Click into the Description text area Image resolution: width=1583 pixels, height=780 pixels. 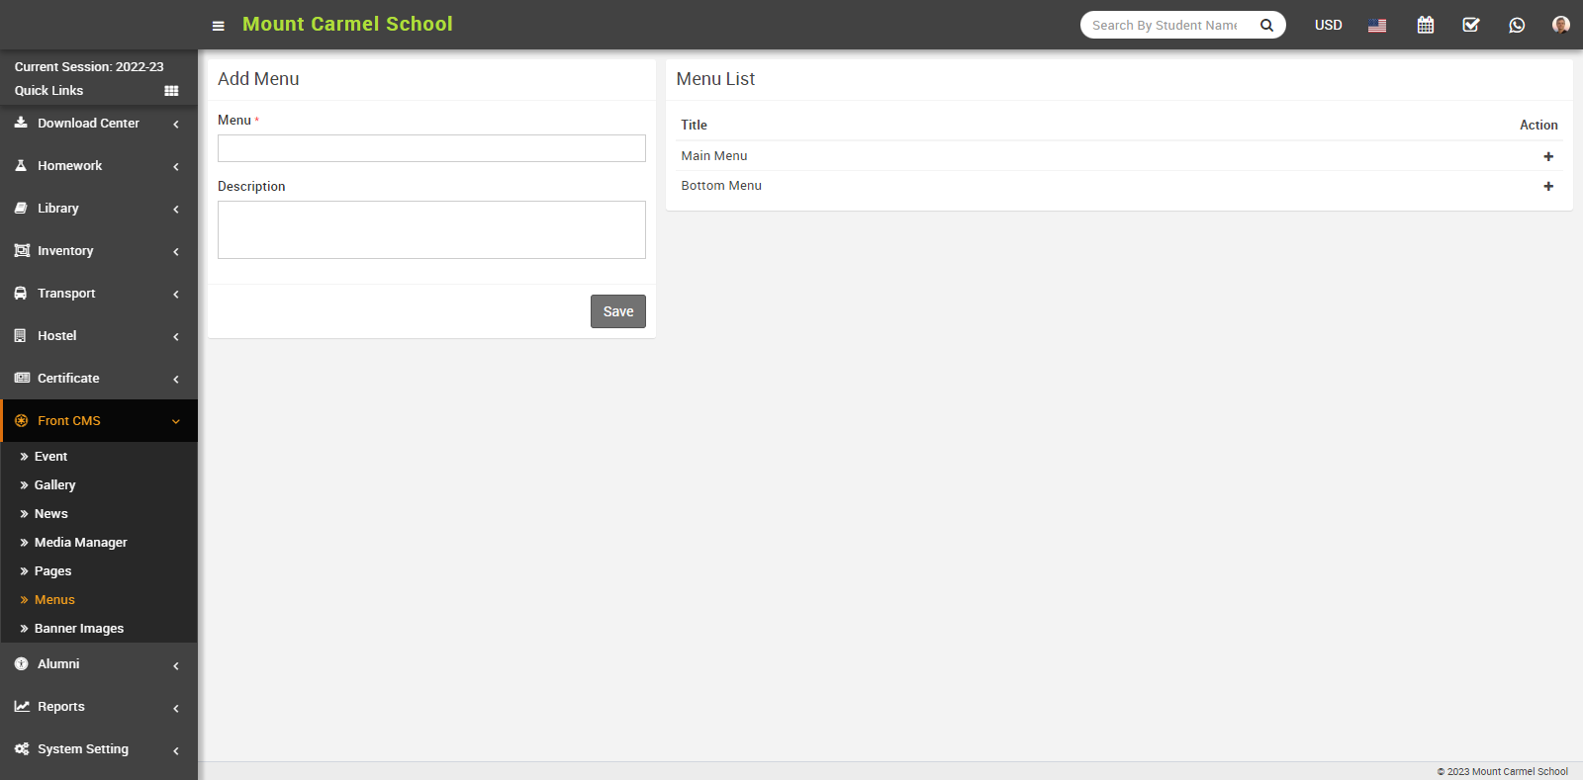point(431,229)
